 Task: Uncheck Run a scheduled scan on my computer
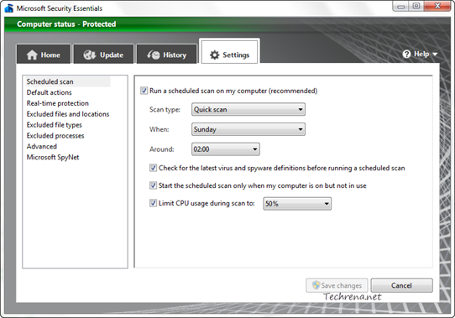click(x=144, y=91)
